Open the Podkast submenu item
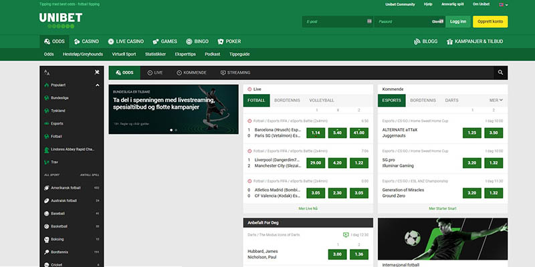The image size is (535, 267). point(212,54)
